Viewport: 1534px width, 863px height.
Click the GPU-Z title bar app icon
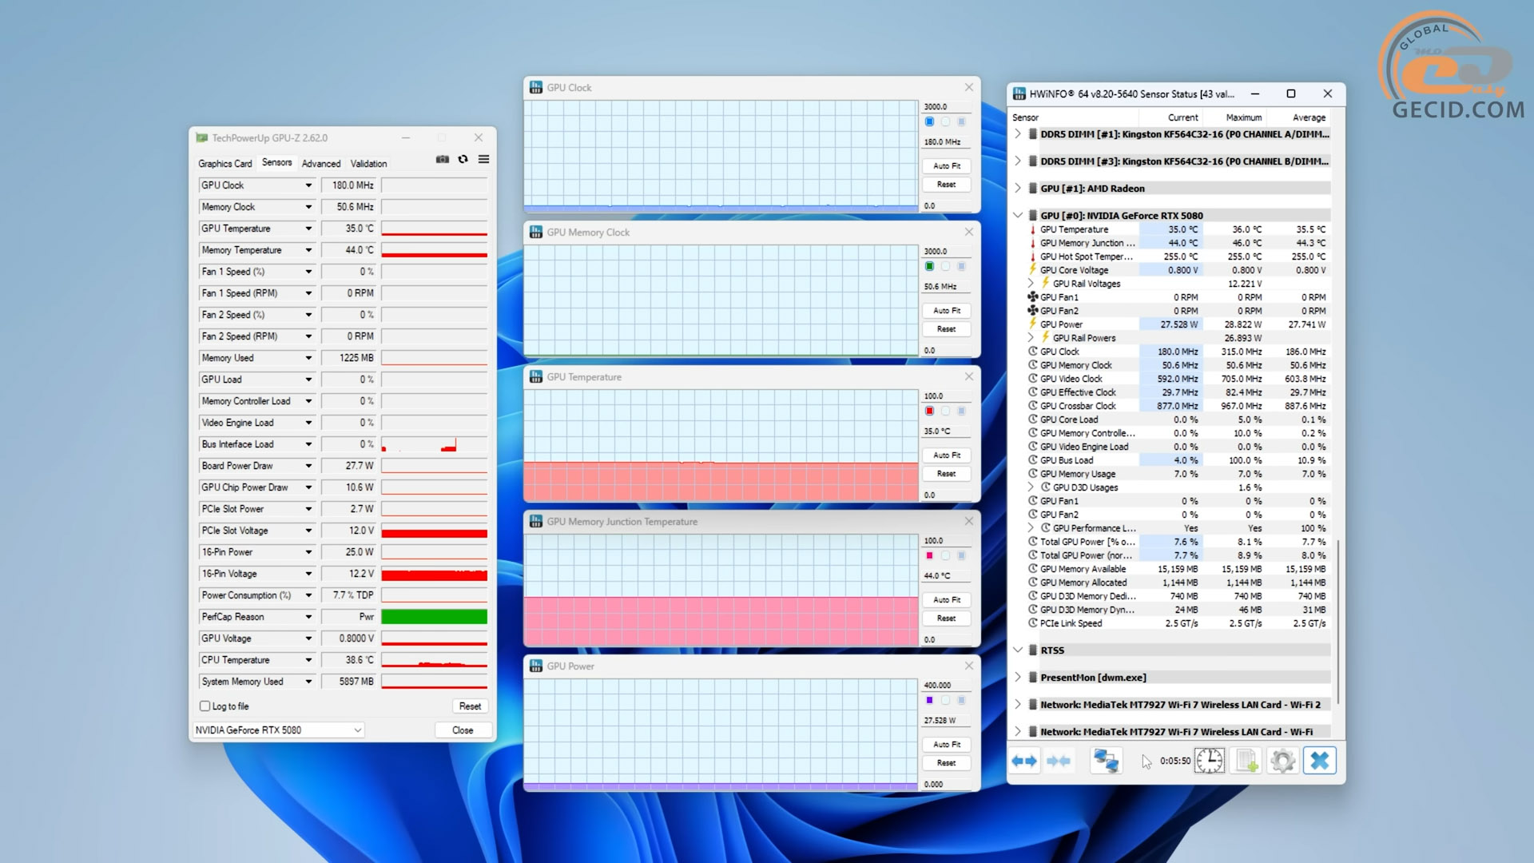[x=202, y=138]
